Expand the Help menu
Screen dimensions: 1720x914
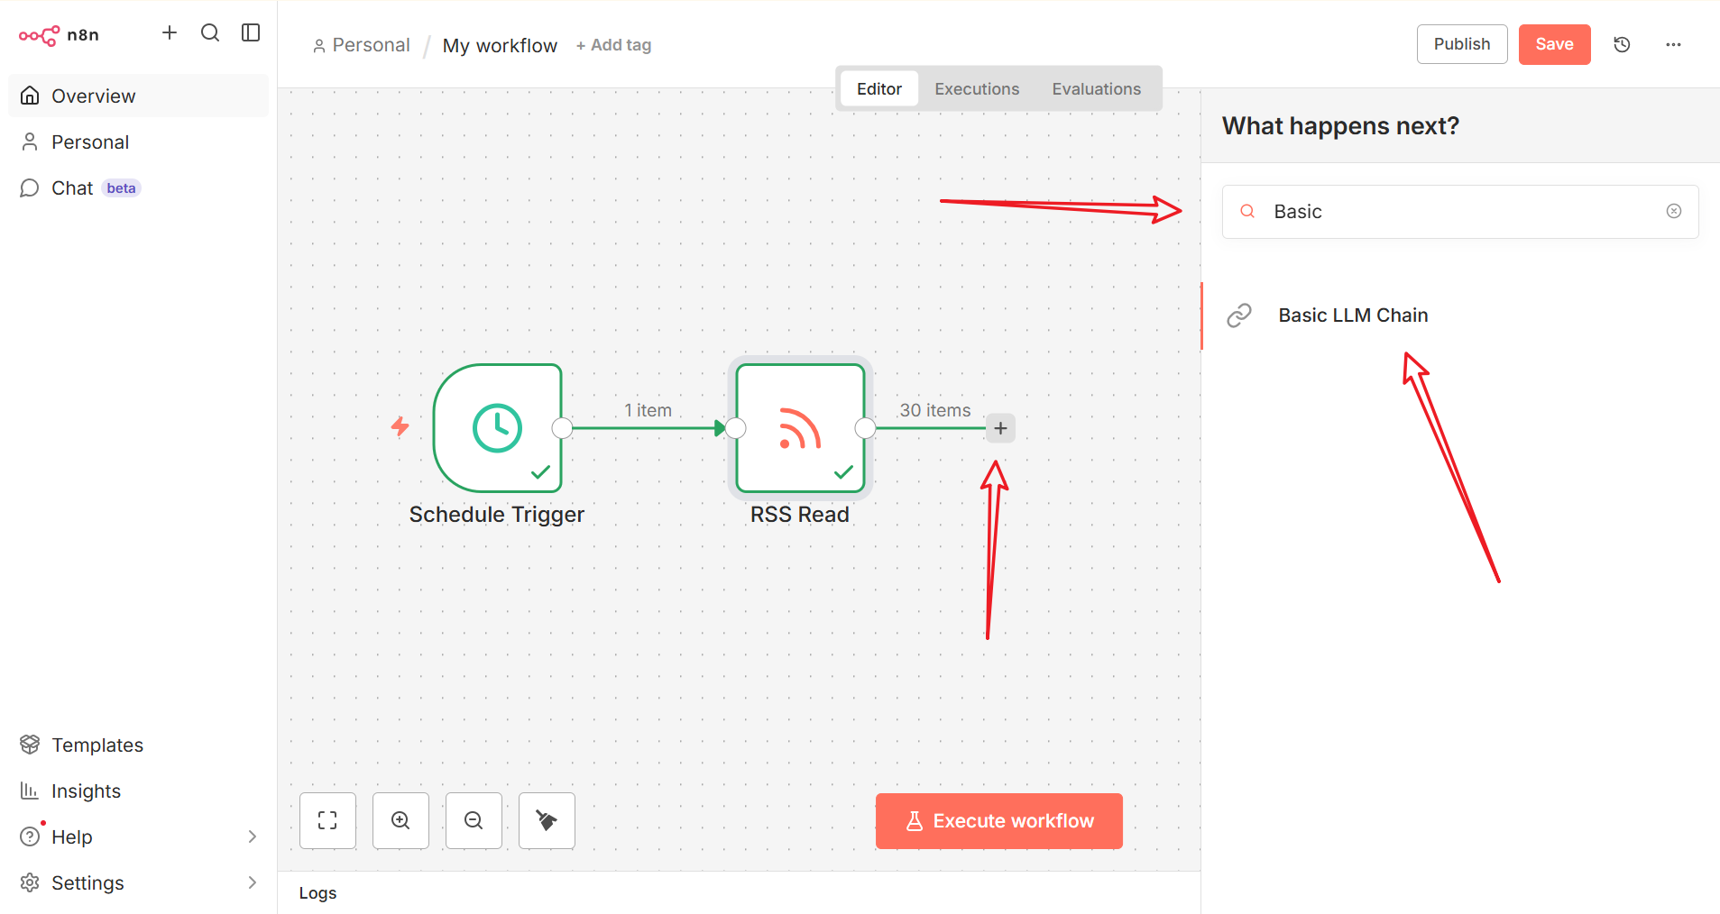pos(138,836)
